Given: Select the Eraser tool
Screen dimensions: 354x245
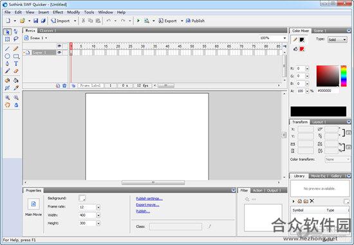Looking at the screenshot, I should [16, 71].
